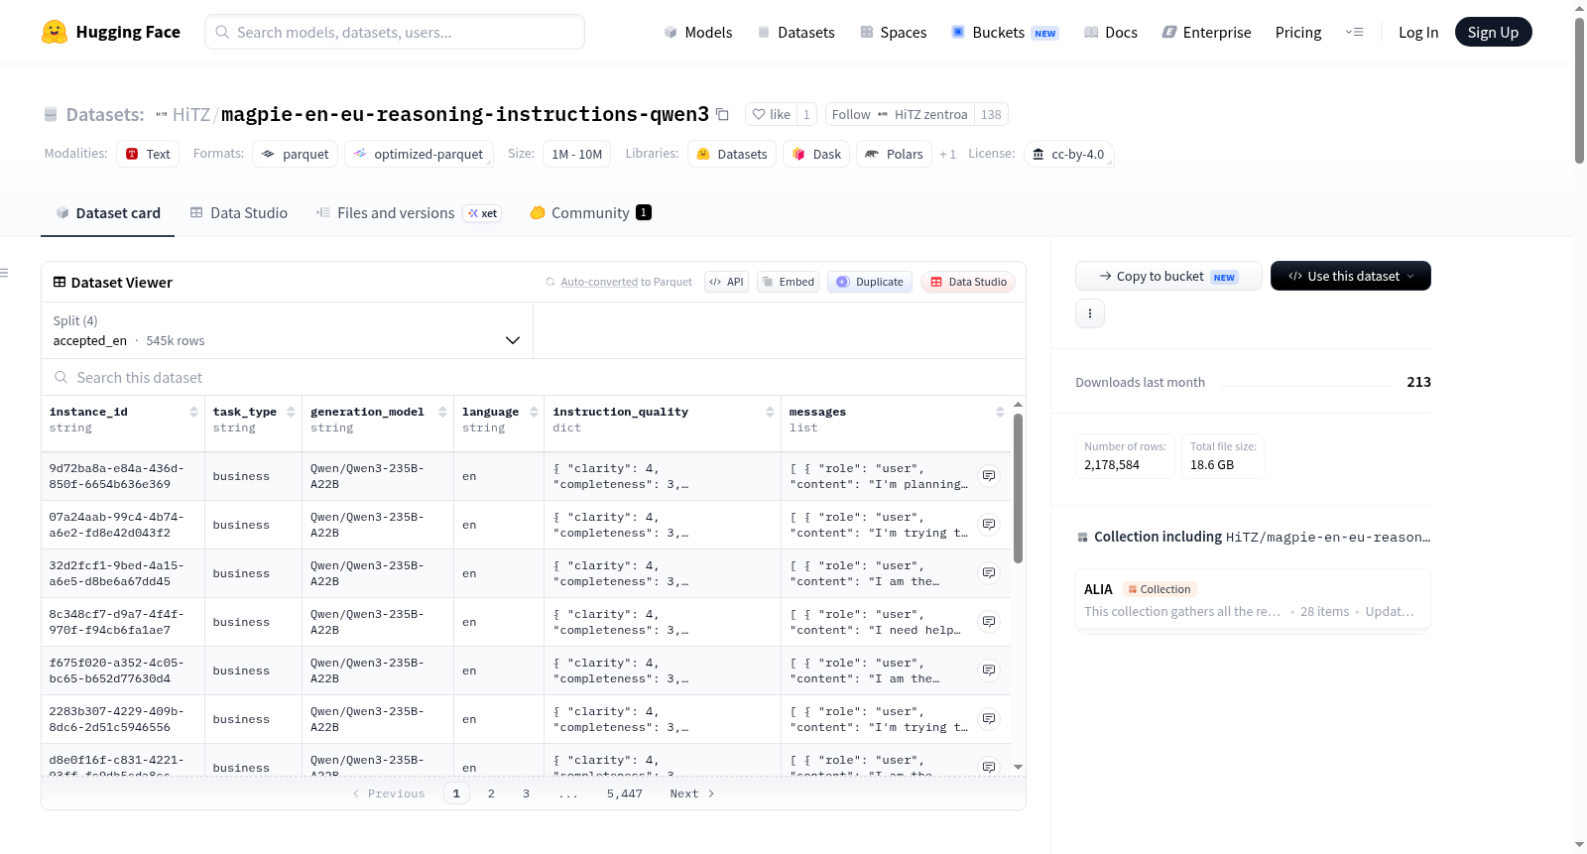The height and width of the screenshot is (854, 1587).
Task: Show the +1 more libraries
Action: pyautogui.click(x=948, y=154)
